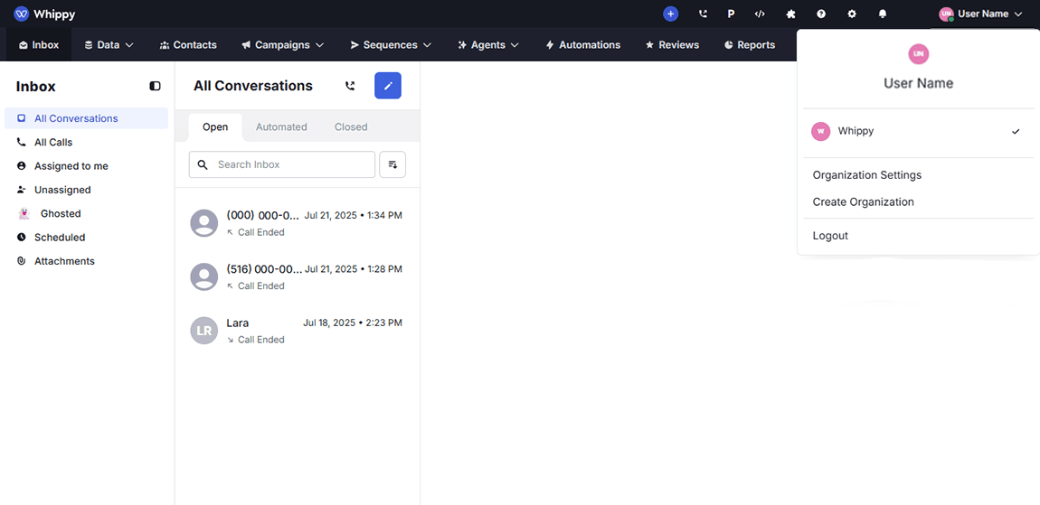Open the integrations puzzle icon
This screenshot has width=1040, height=505.
pos(790,14)
